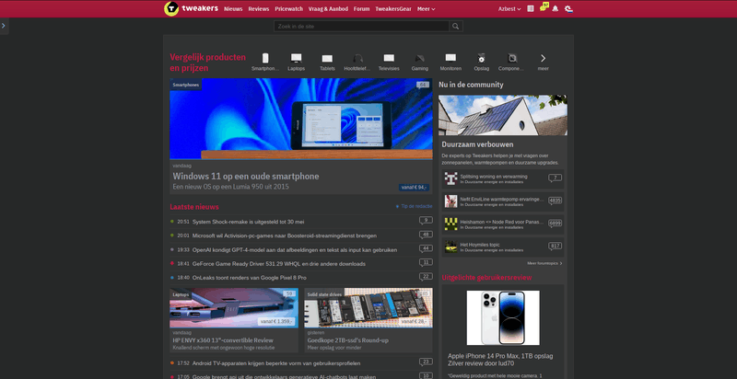Open 'Goedkope 2TB-ssd's Round-up' title
The width and height of the screenshot is (737, 379).
pyautogui.click(x=348, y=340)
